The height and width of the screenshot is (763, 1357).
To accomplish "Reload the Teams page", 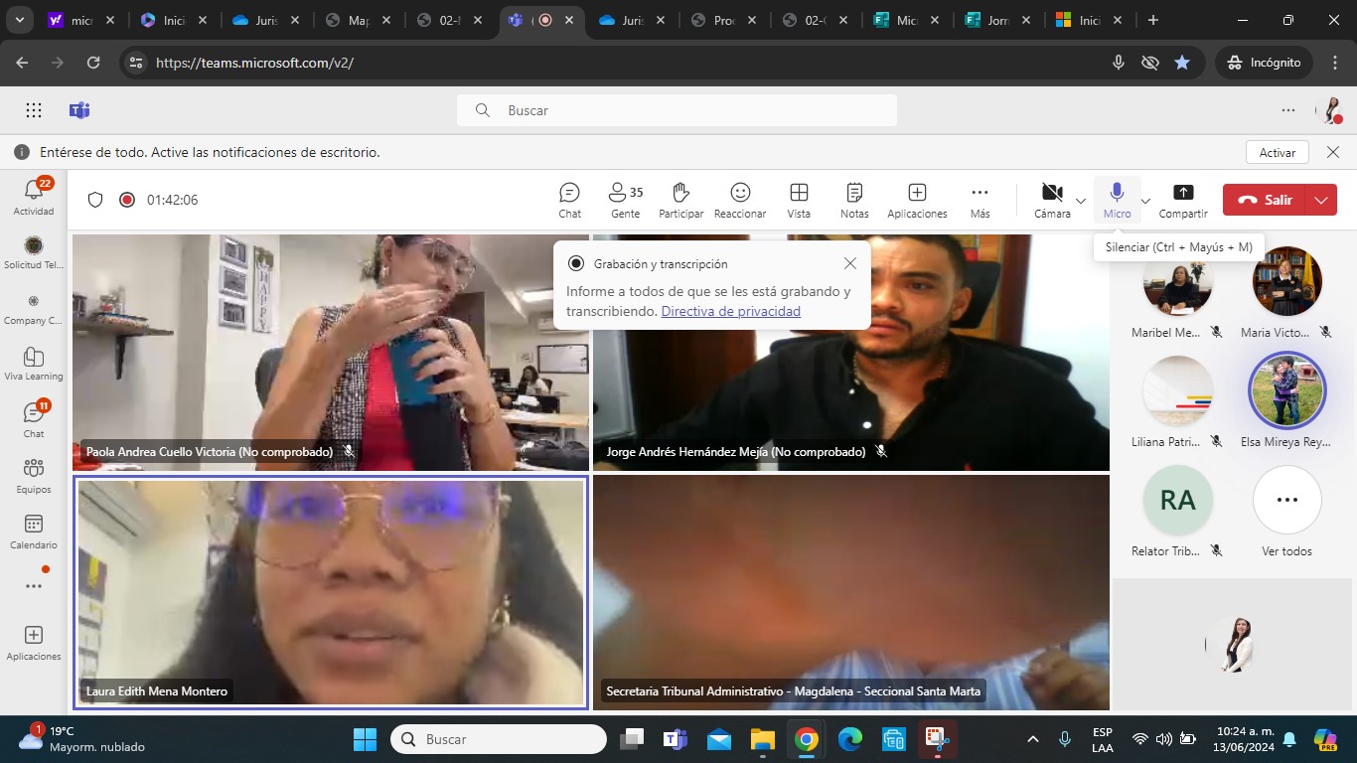I will point(93,63).
